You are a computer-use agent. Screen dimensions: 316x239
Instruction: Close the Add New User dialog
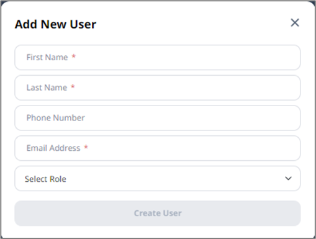(x=295, y=22)
